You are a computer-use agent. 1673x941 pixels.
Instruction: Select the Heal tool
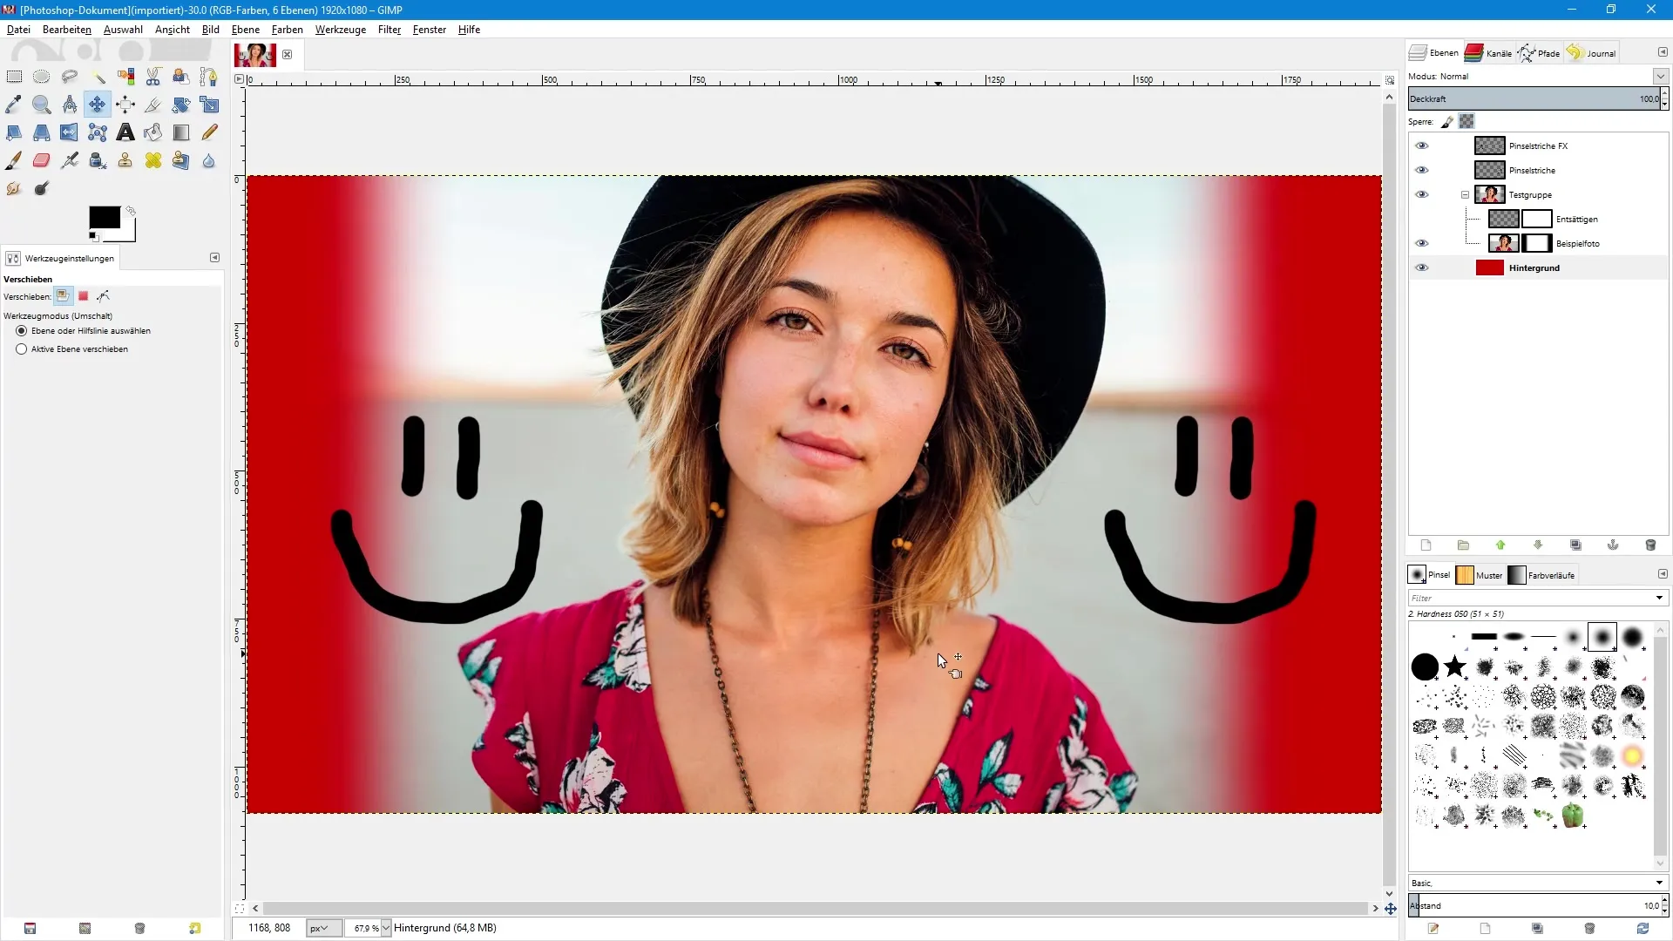(153, 160)
